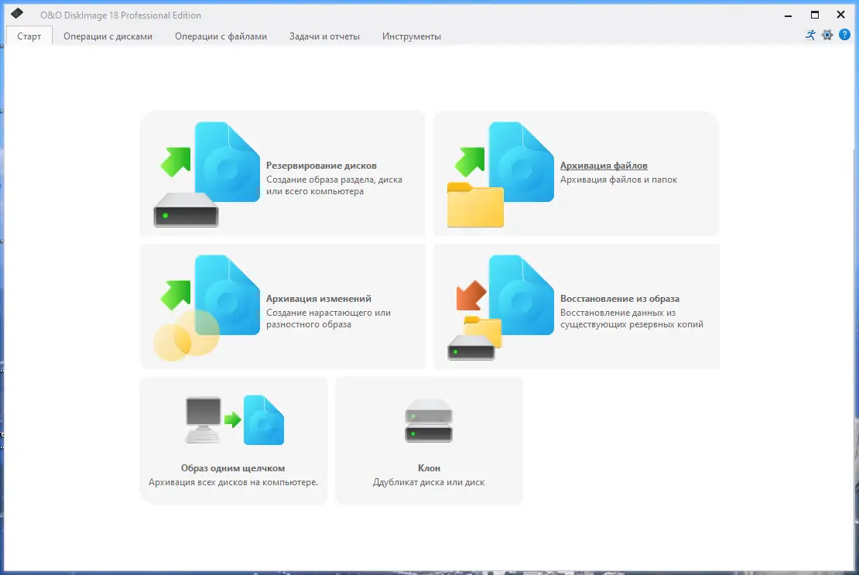
Task: Open the Инструменты tab
Action: point(411,36)
